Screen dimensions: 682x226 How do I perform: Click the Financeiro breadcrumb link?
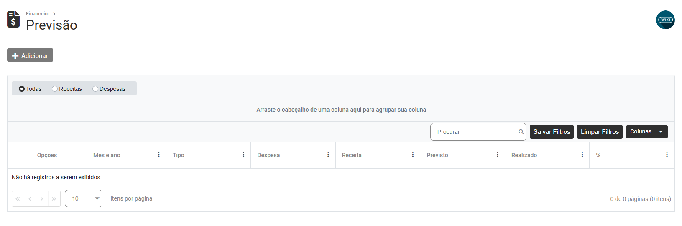coord(38,14)
